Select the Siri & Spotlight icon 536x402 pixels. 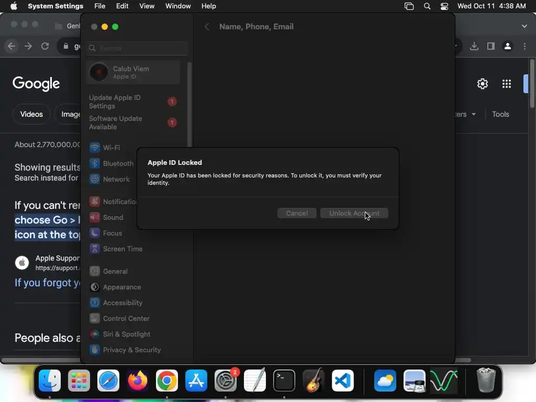(x=95, y=334)
